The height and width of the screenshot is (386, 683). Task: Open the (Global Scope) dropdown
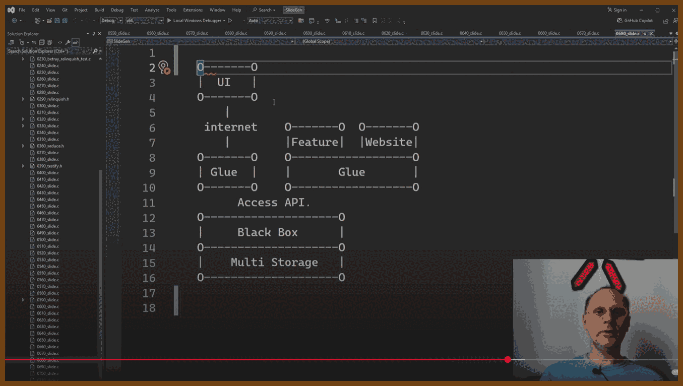tap(392, 41)
